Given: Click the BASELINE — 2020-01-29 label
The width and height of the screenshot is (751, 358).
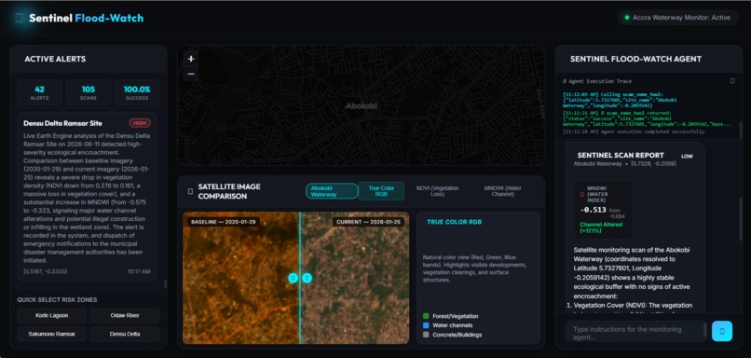Looking at the screenshot, I should (224, 223).
